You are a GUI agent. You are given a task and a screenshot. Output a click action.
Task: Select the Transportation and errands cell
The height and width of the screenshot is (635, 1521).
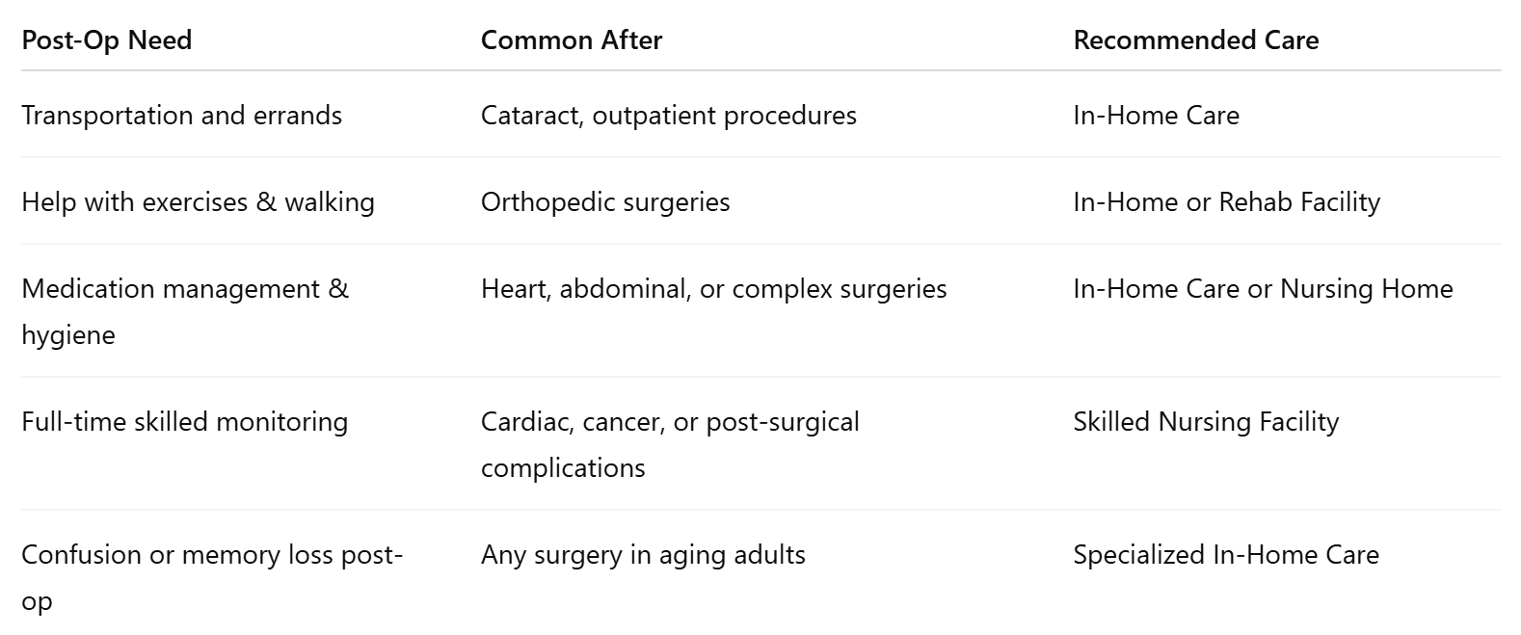(x=182, y=116)
